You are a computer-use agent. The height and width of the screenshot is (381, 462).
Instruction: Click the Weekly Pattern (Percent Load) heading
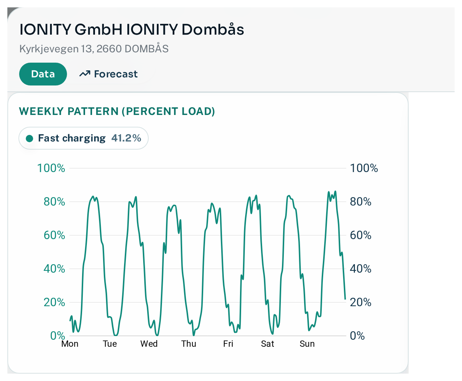pyautogui.click(x=117, y=111)
